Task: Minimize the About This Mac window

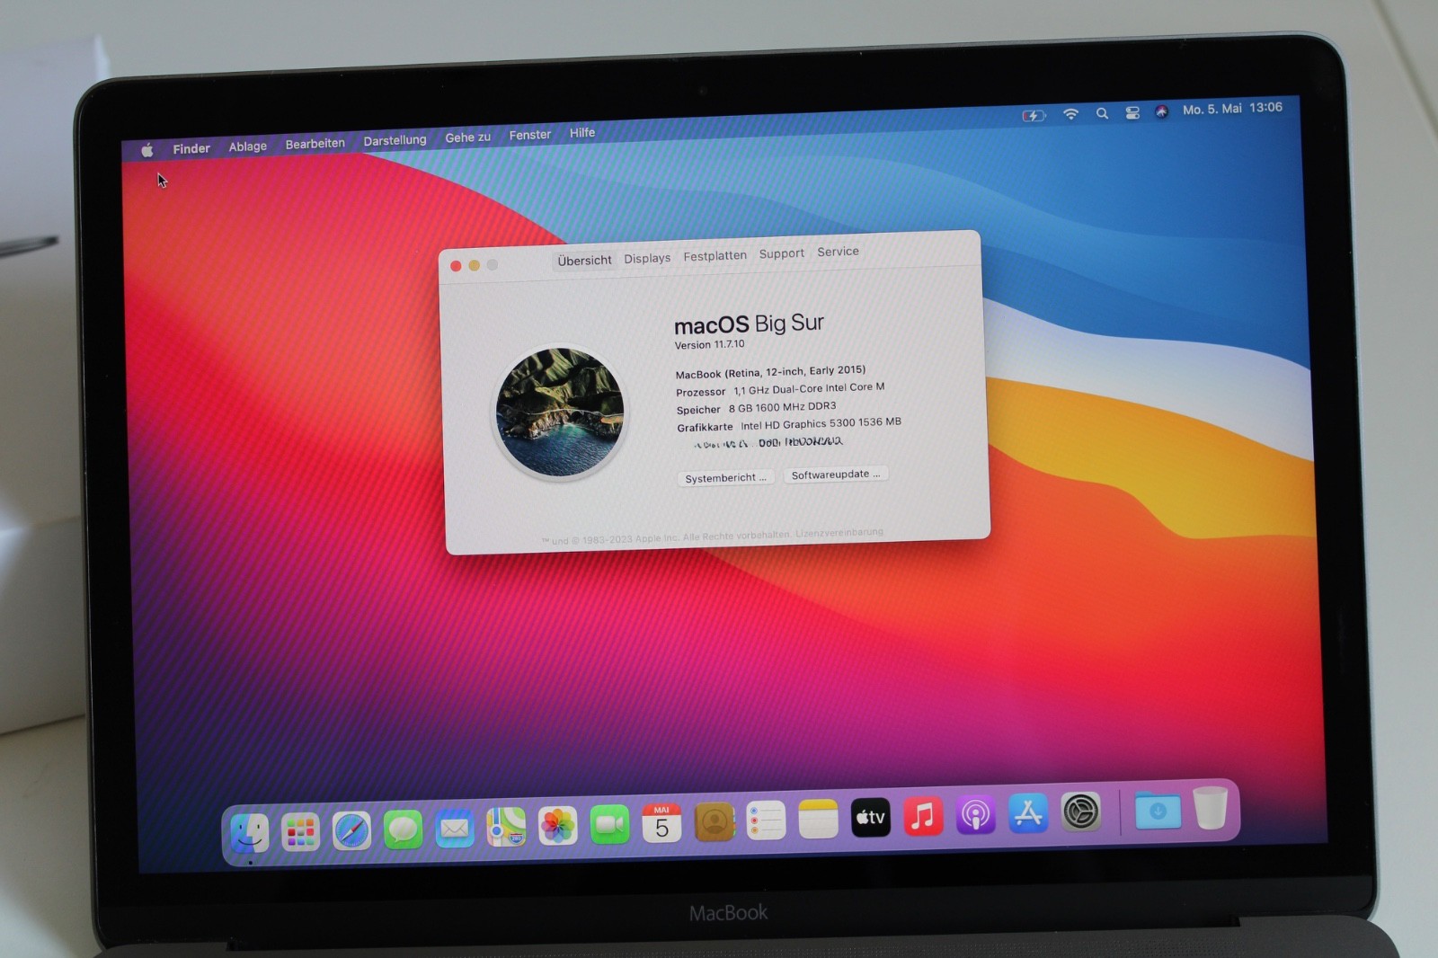Action: pyautogui.click(x=474, y=265)
